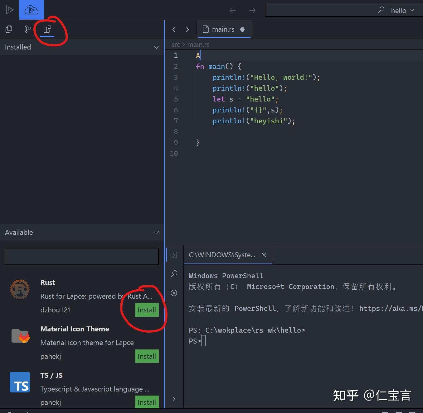
Task: Open the search icon in the bottom panel sidebar
Action: (174, 274)
